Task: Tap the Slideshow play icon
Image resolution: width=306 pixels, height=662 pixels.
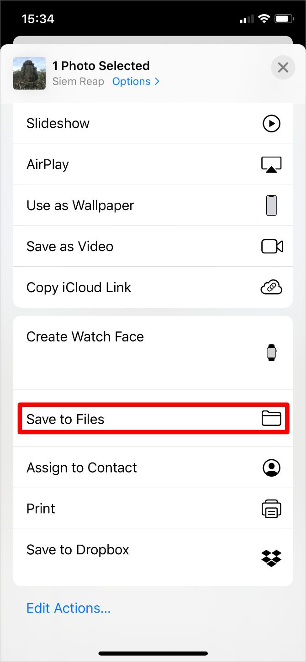Action: pos(271,123)
